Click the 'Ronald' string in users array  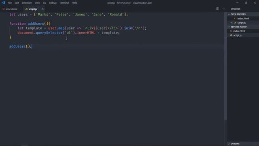(116, 15)
